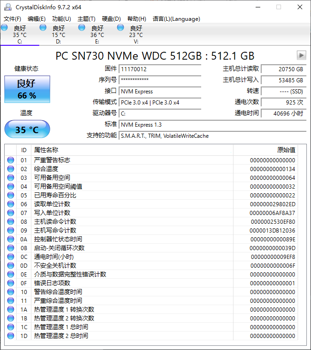The image size is (311, 350).
Task: Click the status icon for 启动-关闭循环次数
Action: pyautogui.click(x=11, y=248)
